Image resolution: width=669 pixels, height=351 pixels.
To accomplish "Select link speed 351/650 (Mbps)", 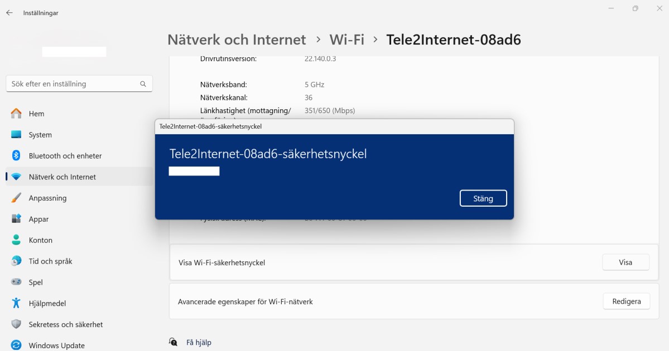I will (330, 111).
